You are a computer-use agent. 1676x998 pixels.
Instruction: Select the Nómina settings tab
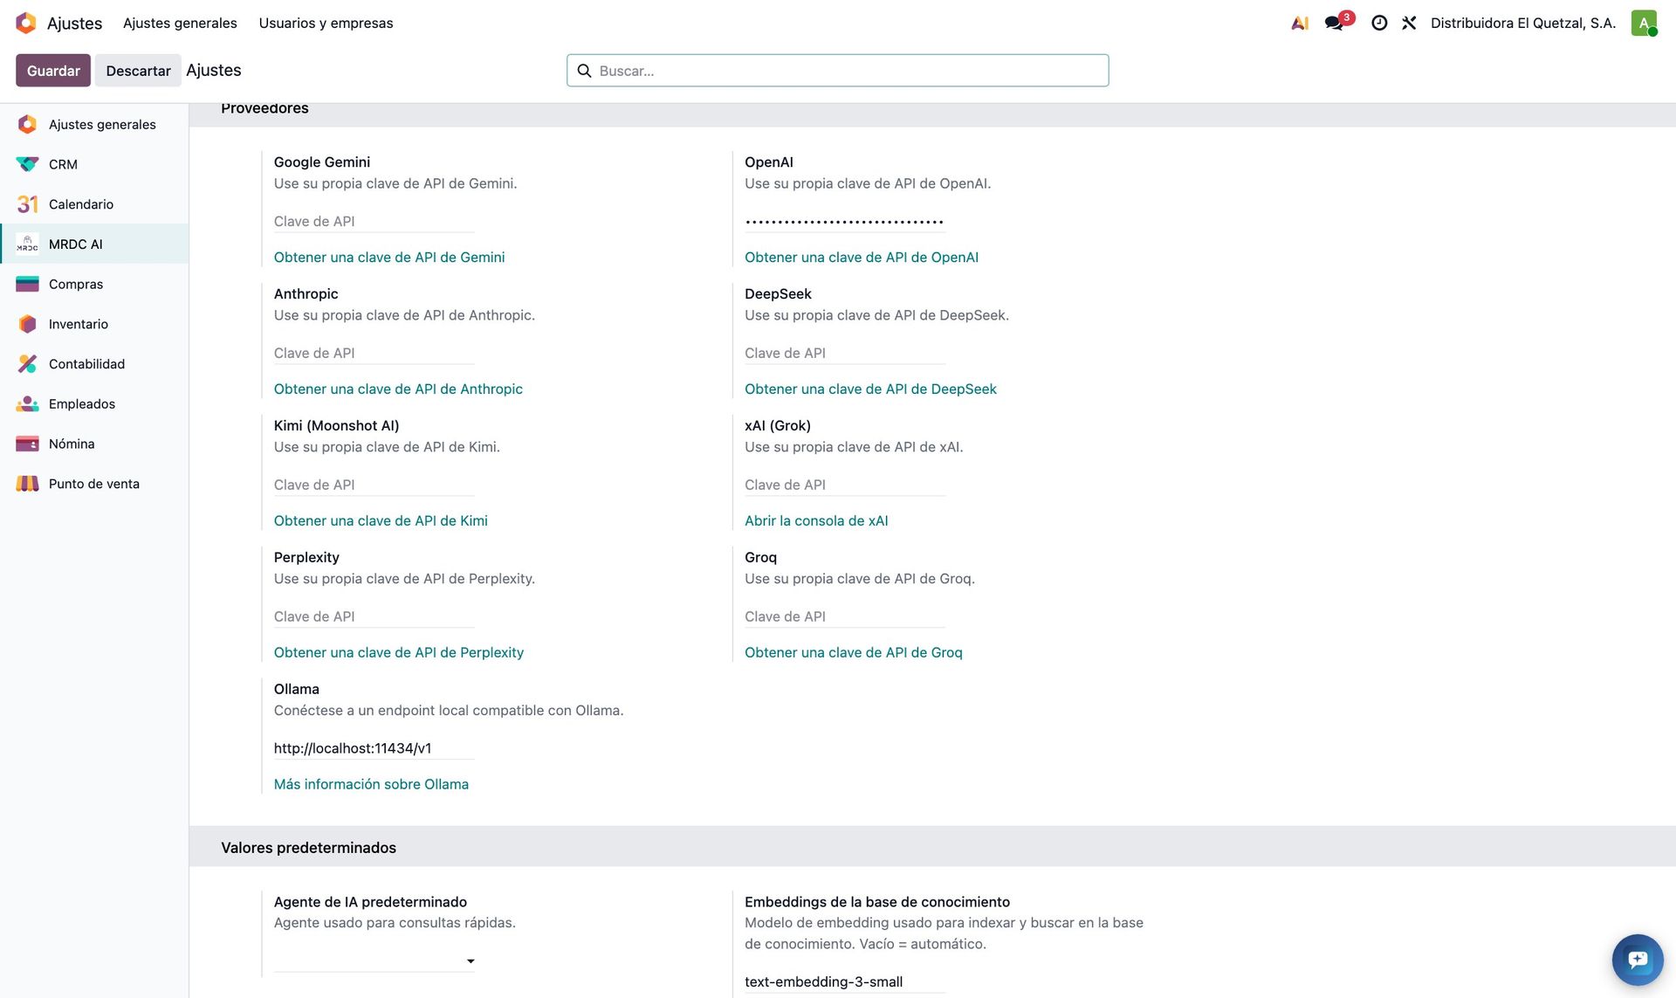[x=94, y=444]
